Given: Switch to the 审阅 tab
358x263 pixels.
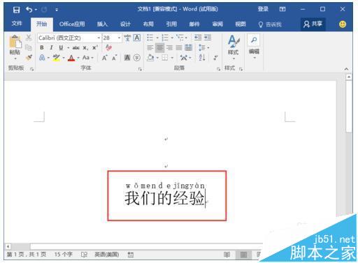Looking at the screenshot, I should tap(217, 24).
